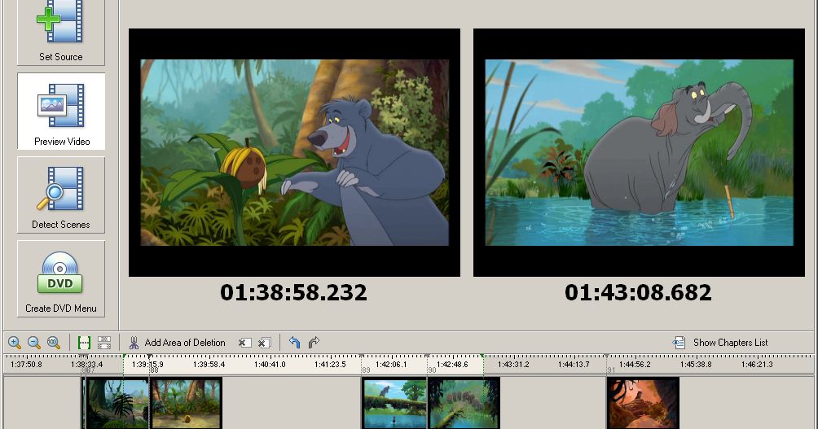Click the stacked filmstrip icon in timeline toolbar
Image resolution: width=818 pixels, height=429 pixels.
click(104, 343)
